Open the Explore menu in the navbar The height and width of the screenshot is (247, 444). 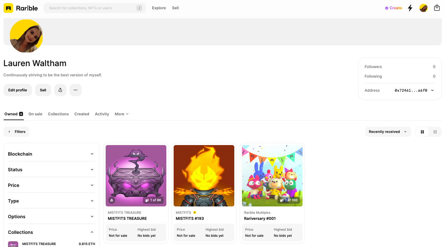click(159, 8)
